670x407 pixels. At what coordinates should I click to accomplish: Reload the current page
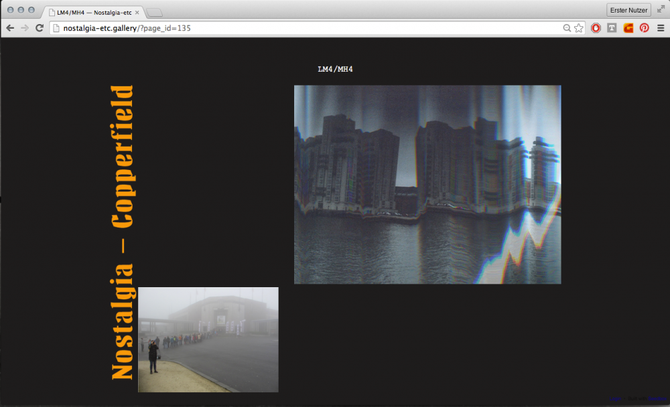[x=40, y=28]
